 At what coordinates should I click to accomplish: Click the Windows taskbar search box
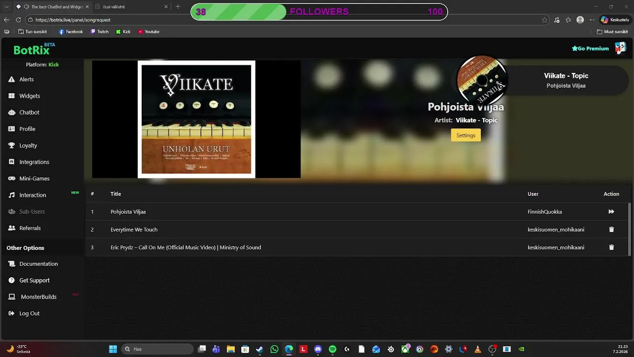[x=157, y=349]
